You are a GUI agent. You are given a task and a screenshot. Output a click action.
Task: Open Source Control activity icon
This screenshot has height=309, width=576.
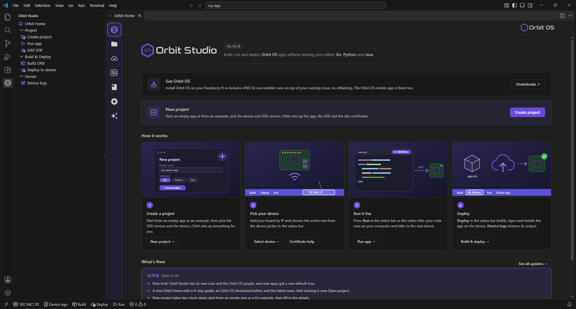[x=8, y=43]
